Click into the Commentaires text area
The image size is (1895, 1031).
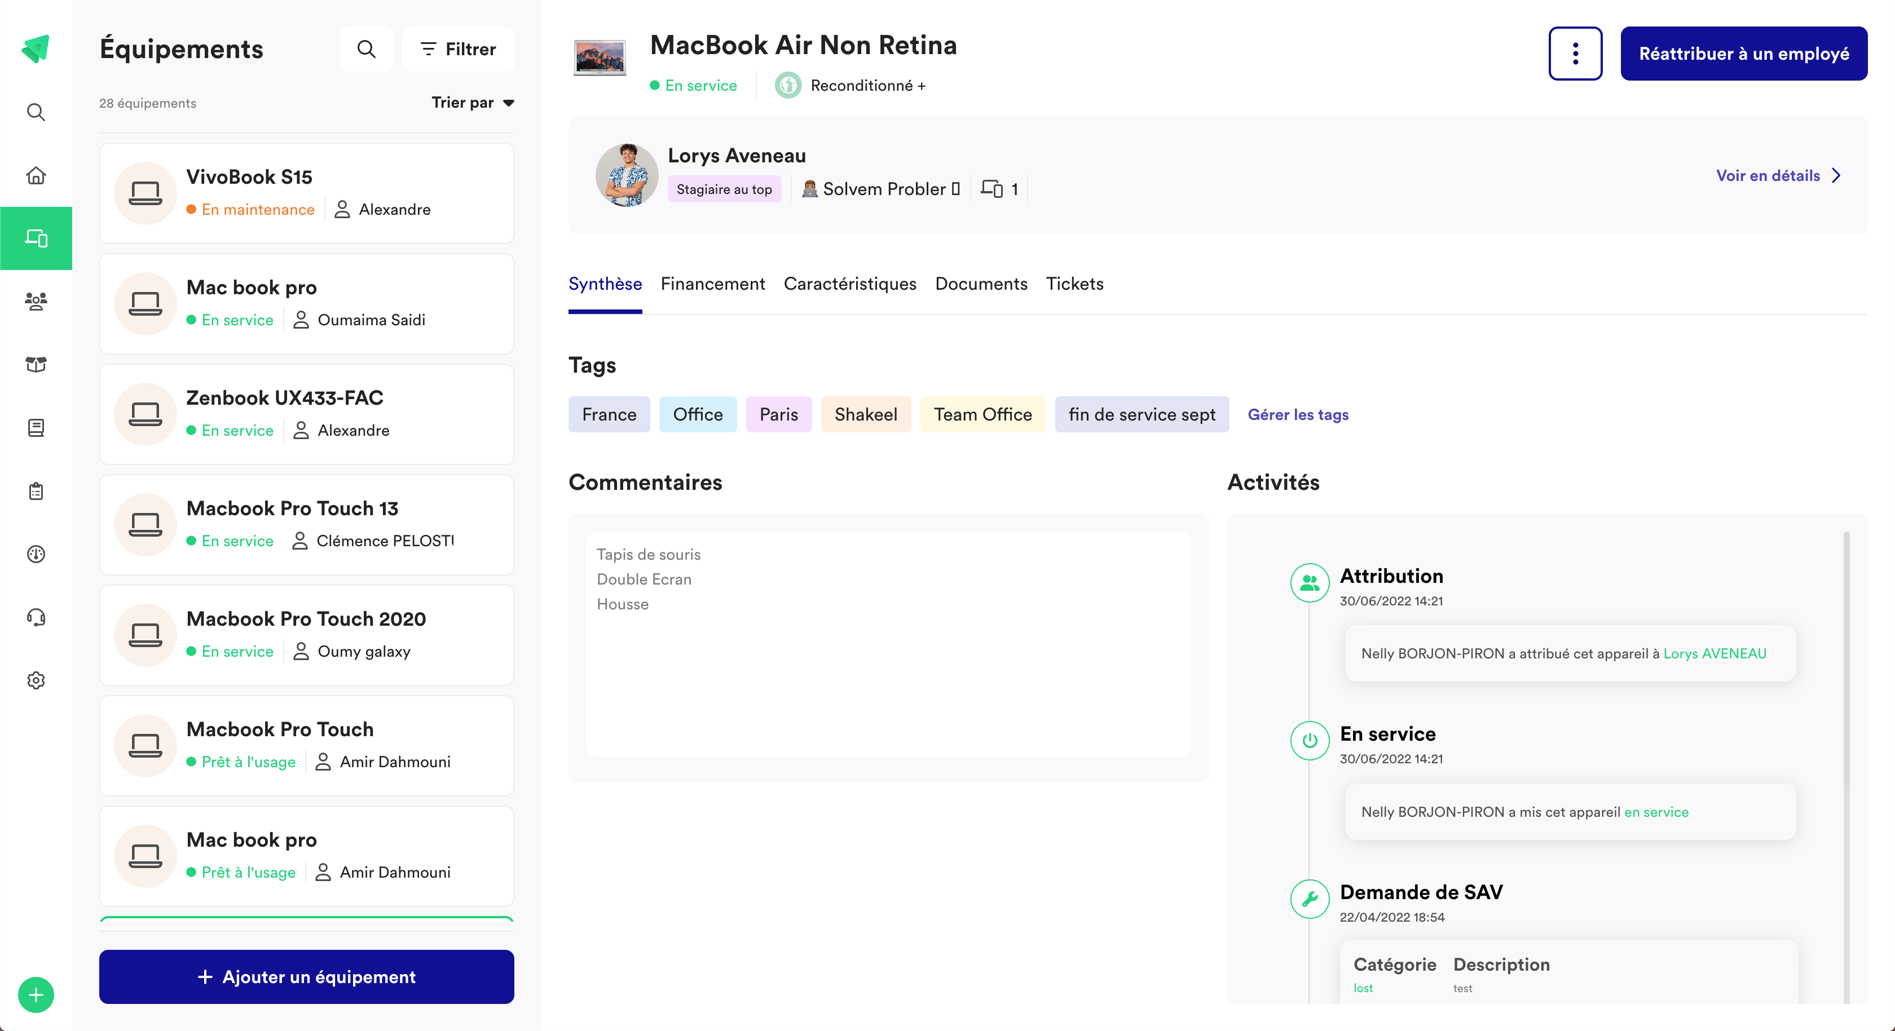[x=889, y=644]
